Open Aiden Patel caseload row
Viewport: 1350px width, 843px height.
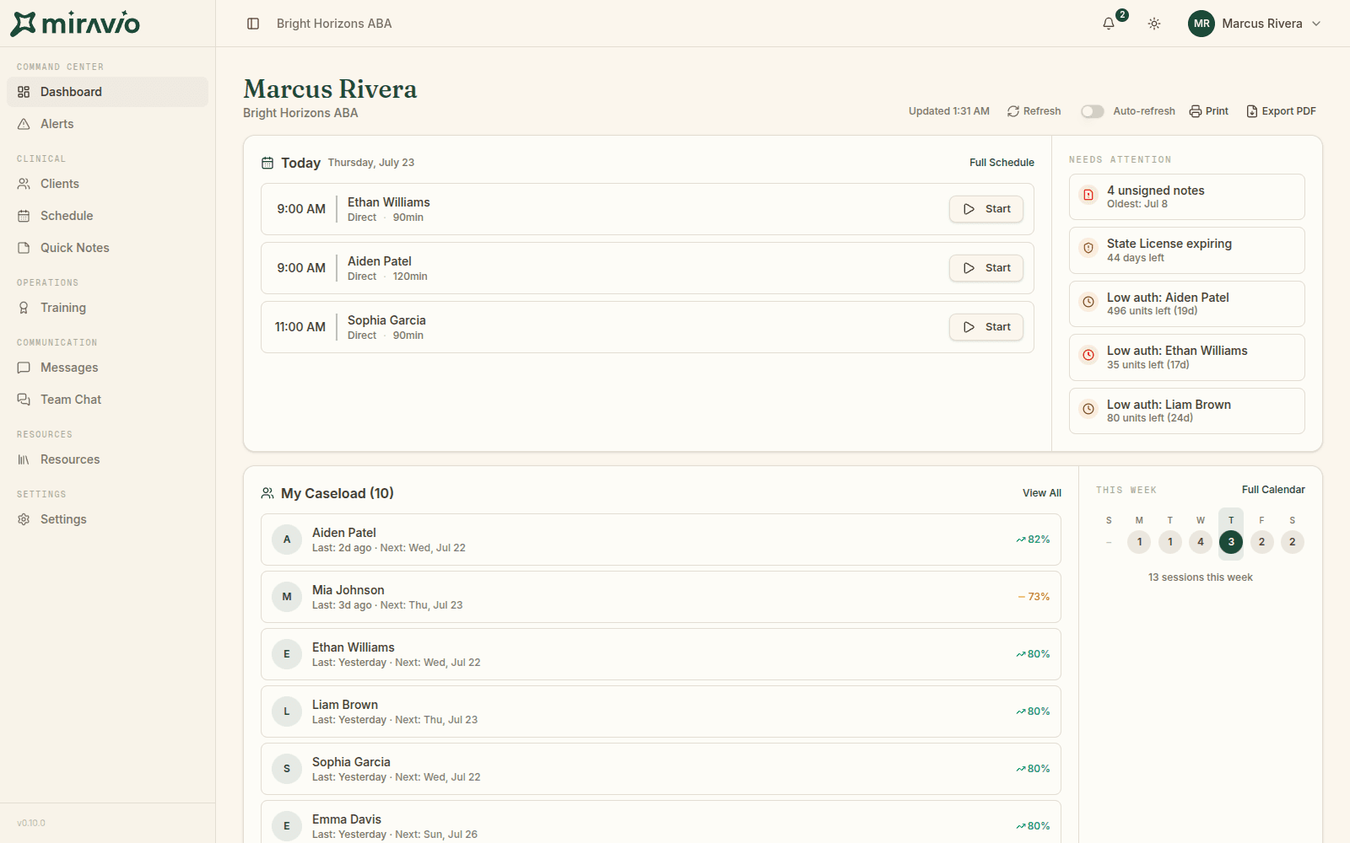pyautogui.click(x=661, y=540)
